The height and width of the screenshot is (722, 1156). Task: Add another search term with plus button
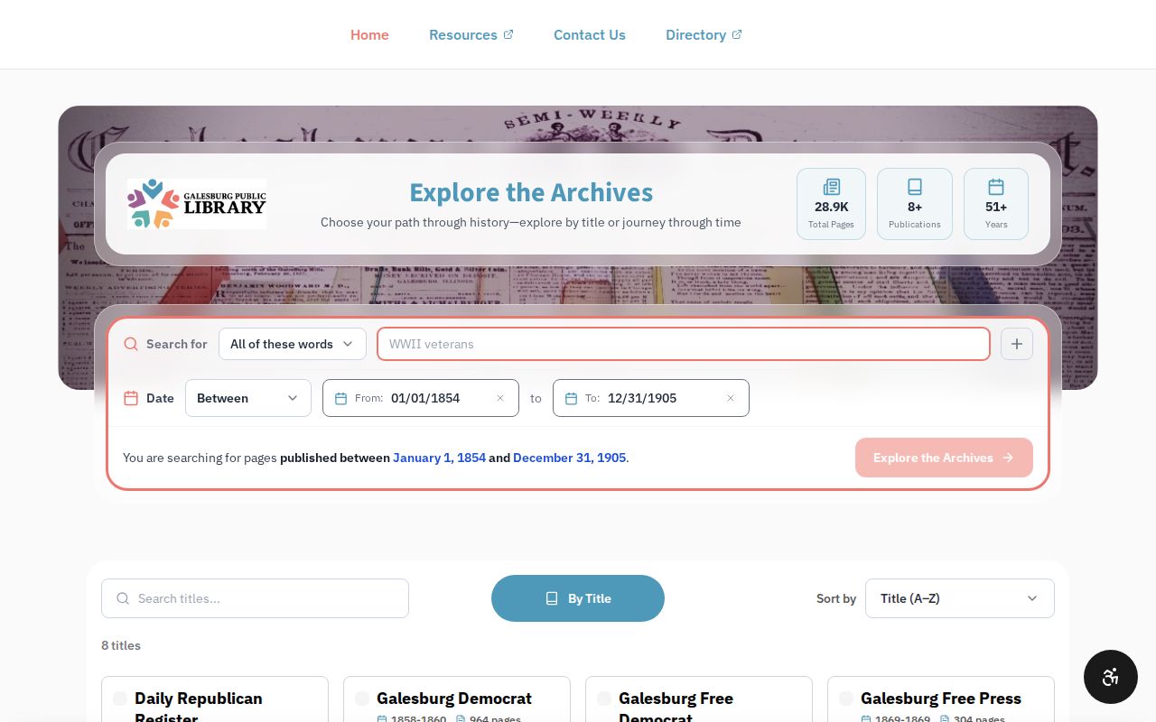click(x=1017, y=344)
